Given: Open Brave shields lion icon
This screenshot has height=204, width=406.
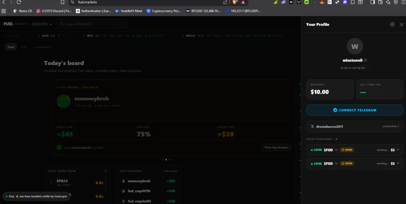Looking at the screenshot, I should tap(235, 2).
